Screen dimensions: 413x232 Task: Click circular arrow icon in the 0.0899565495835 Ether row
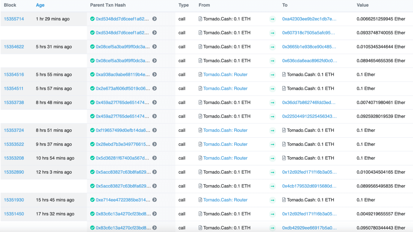pos(155,186)
